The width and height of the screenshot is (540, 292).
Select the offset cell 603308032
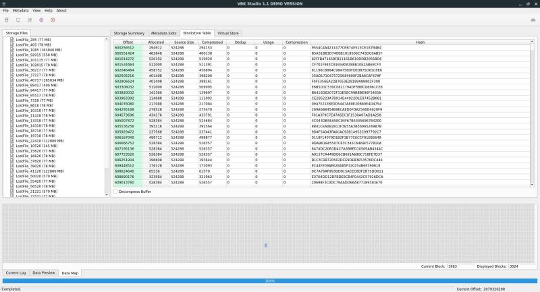click(x=128, y=87)
